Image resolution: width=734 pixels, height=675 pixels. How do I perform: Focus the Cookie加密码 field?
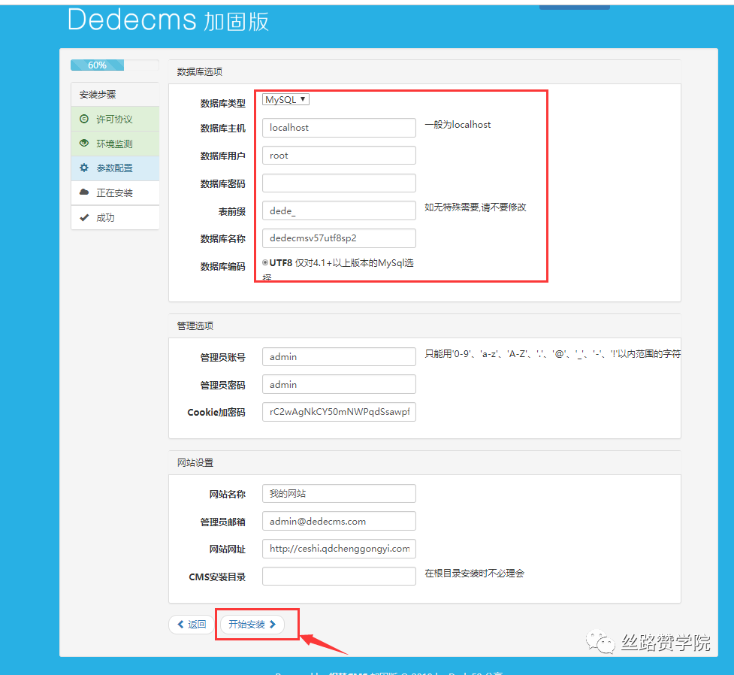pyautogui.click(x=339, y=412)
